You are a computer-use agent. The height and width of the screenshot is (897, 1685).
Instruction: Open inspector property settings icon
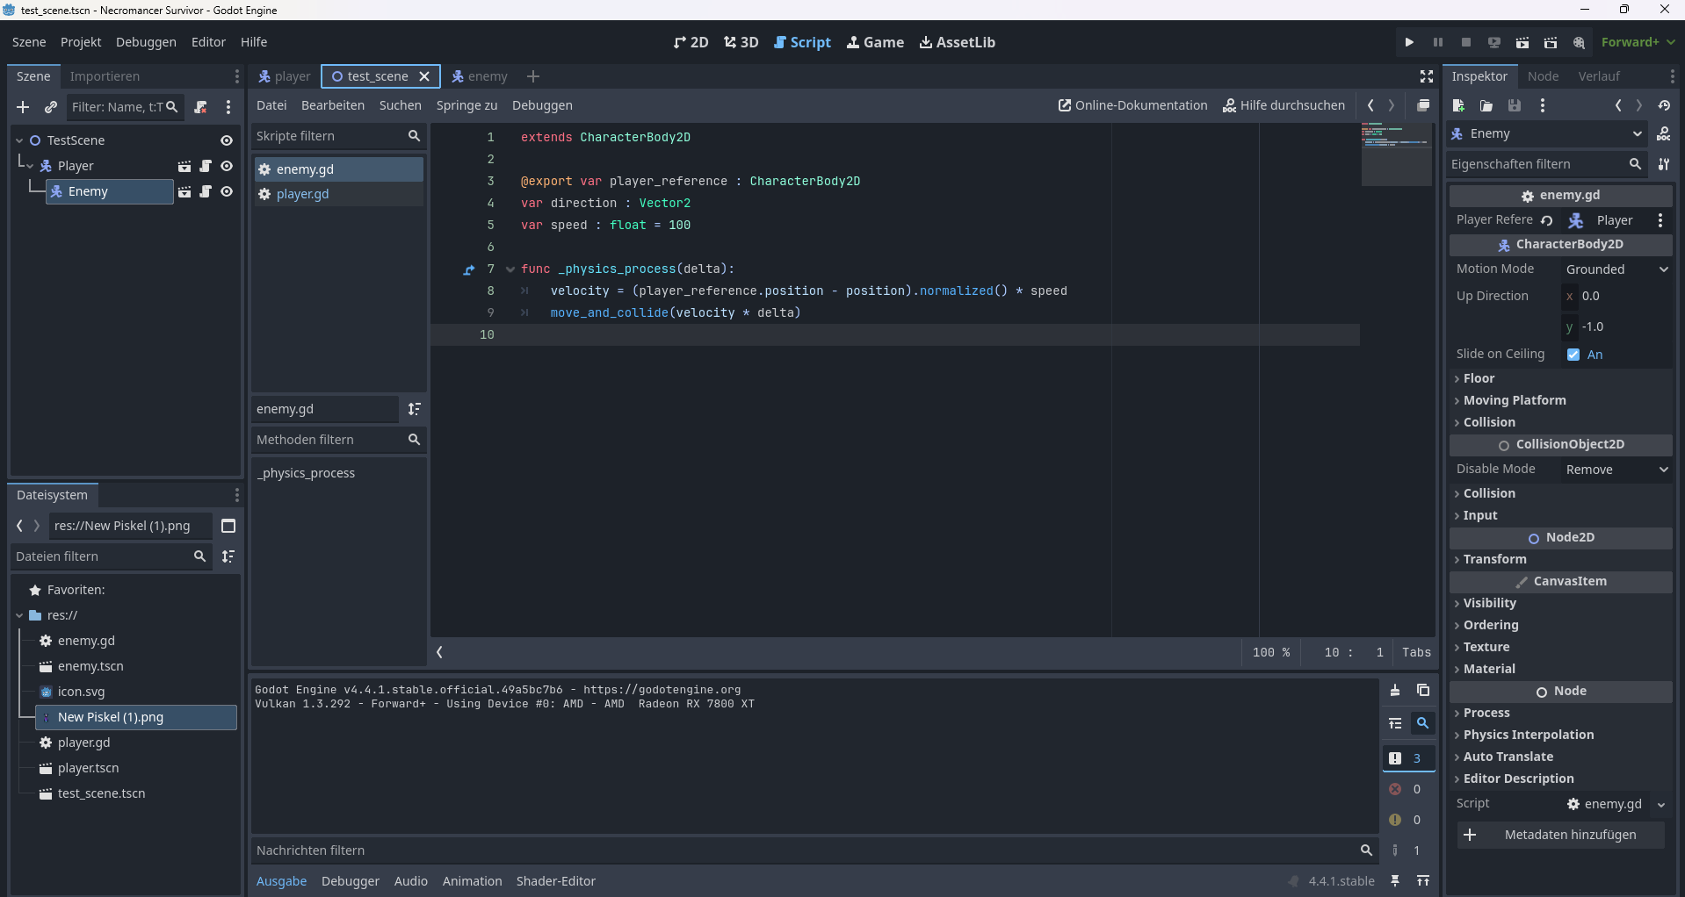pos(1664,164)
